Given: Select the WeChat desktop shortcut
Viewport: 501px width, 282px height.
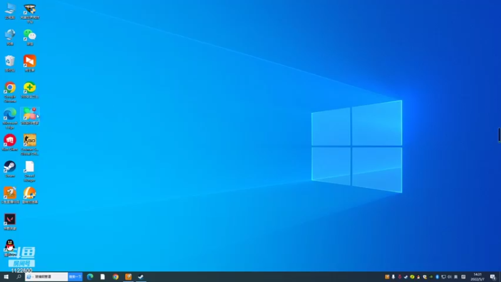Looking at the screenshot, I should tap(29, 37).
